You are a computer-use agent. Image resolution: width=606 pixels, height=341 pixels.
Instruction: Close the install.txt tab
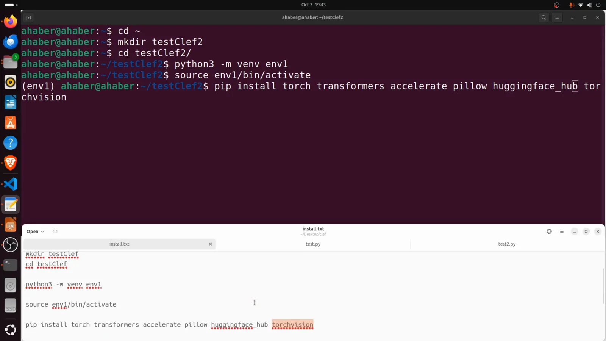click(211, 244)
